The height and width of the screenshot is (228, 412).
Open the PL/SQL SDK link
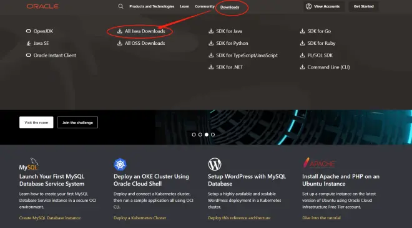point(320,55)
